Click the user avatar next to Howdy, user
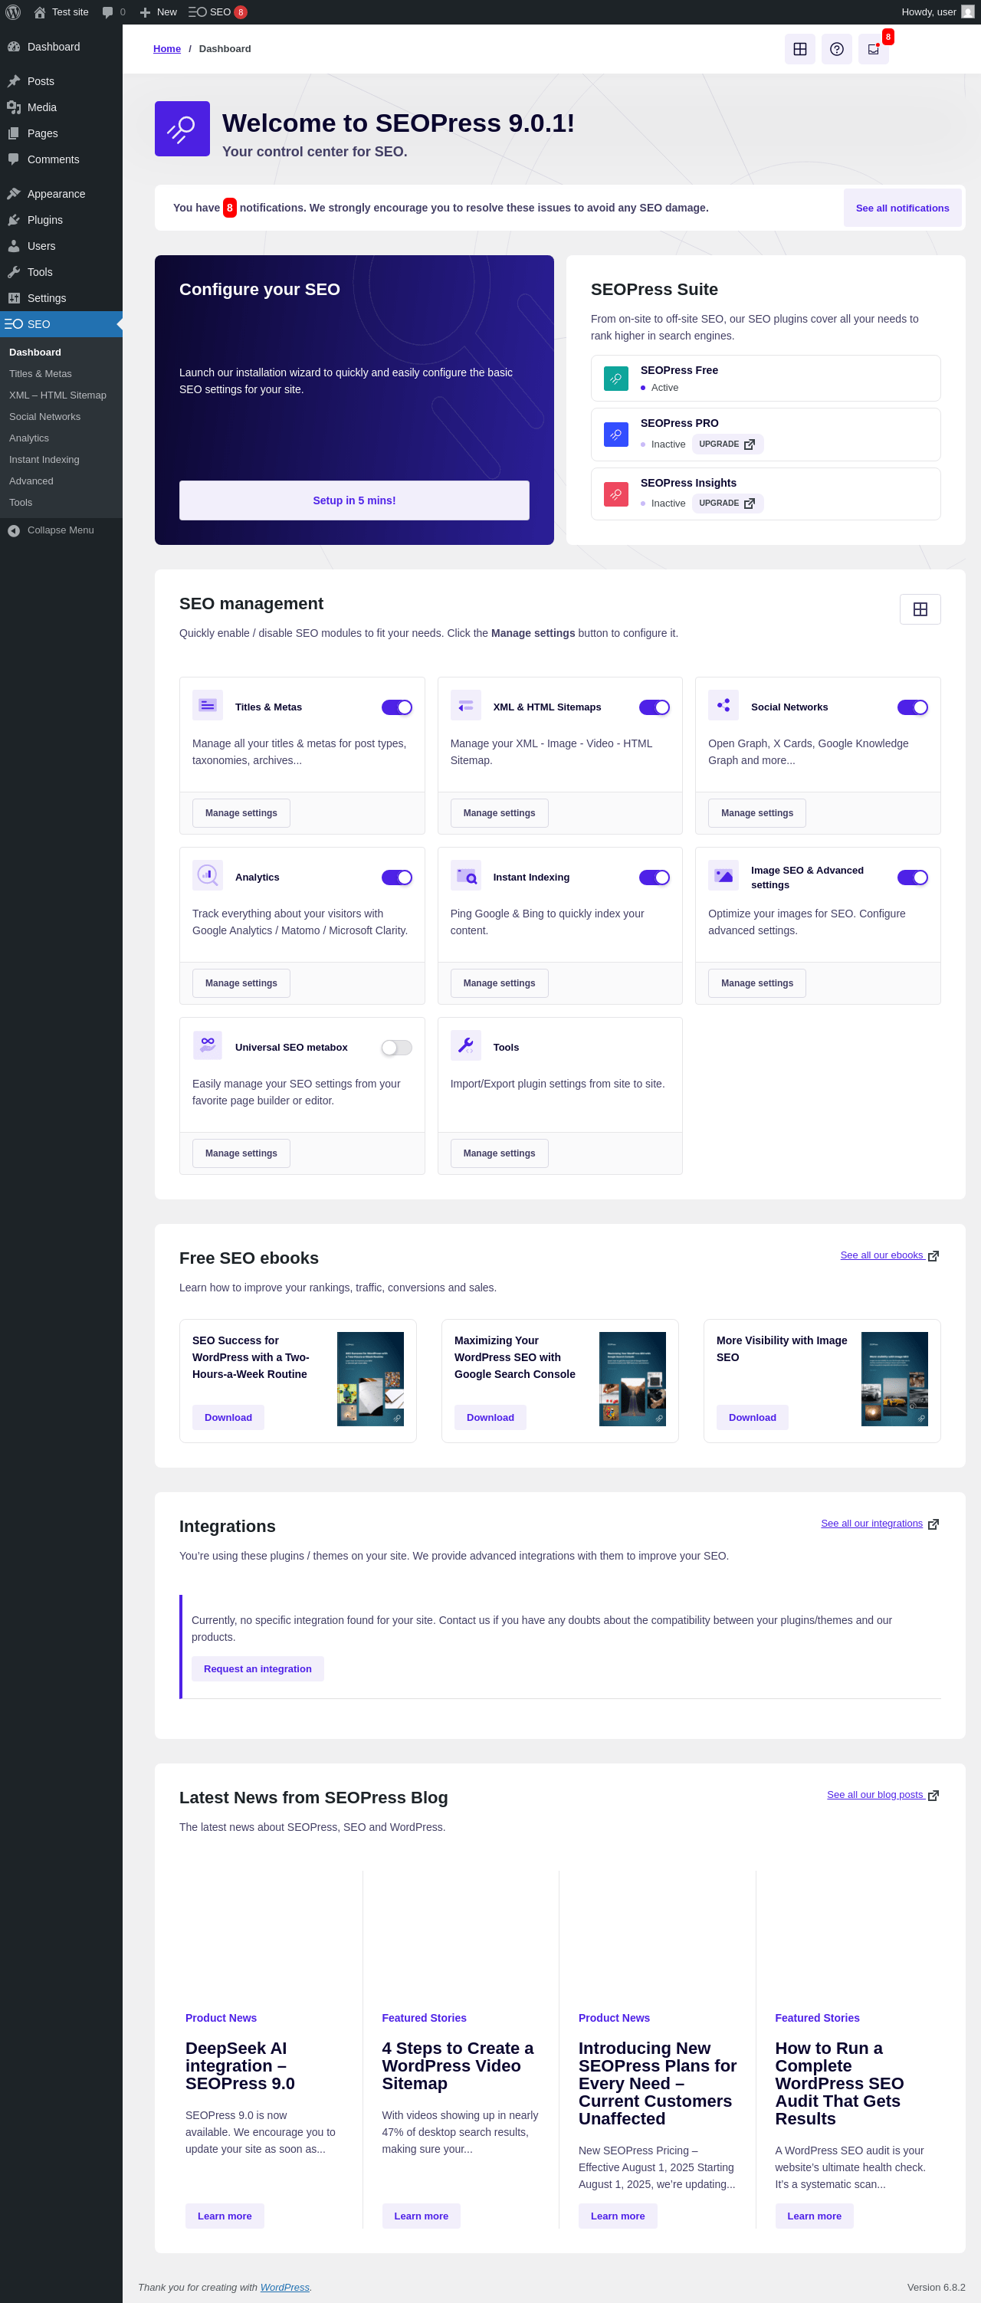This screenshot has height=2303, width=981. pos(967,11)
